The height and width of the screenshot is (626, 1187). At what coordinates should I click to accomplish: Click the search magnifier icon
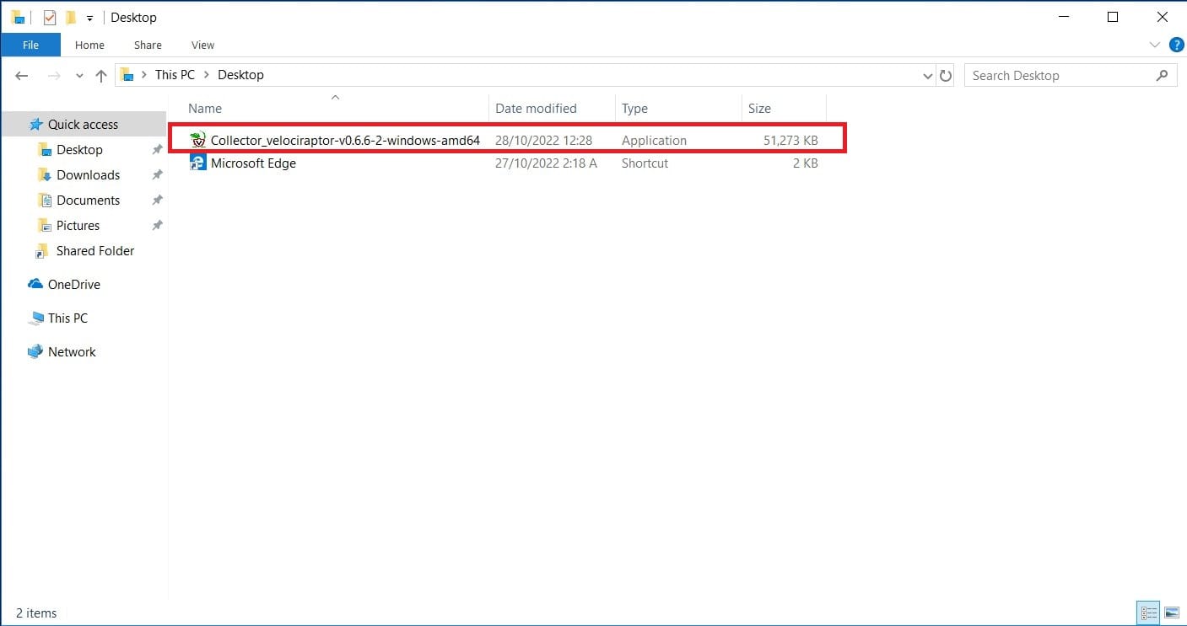point(1162,76)
